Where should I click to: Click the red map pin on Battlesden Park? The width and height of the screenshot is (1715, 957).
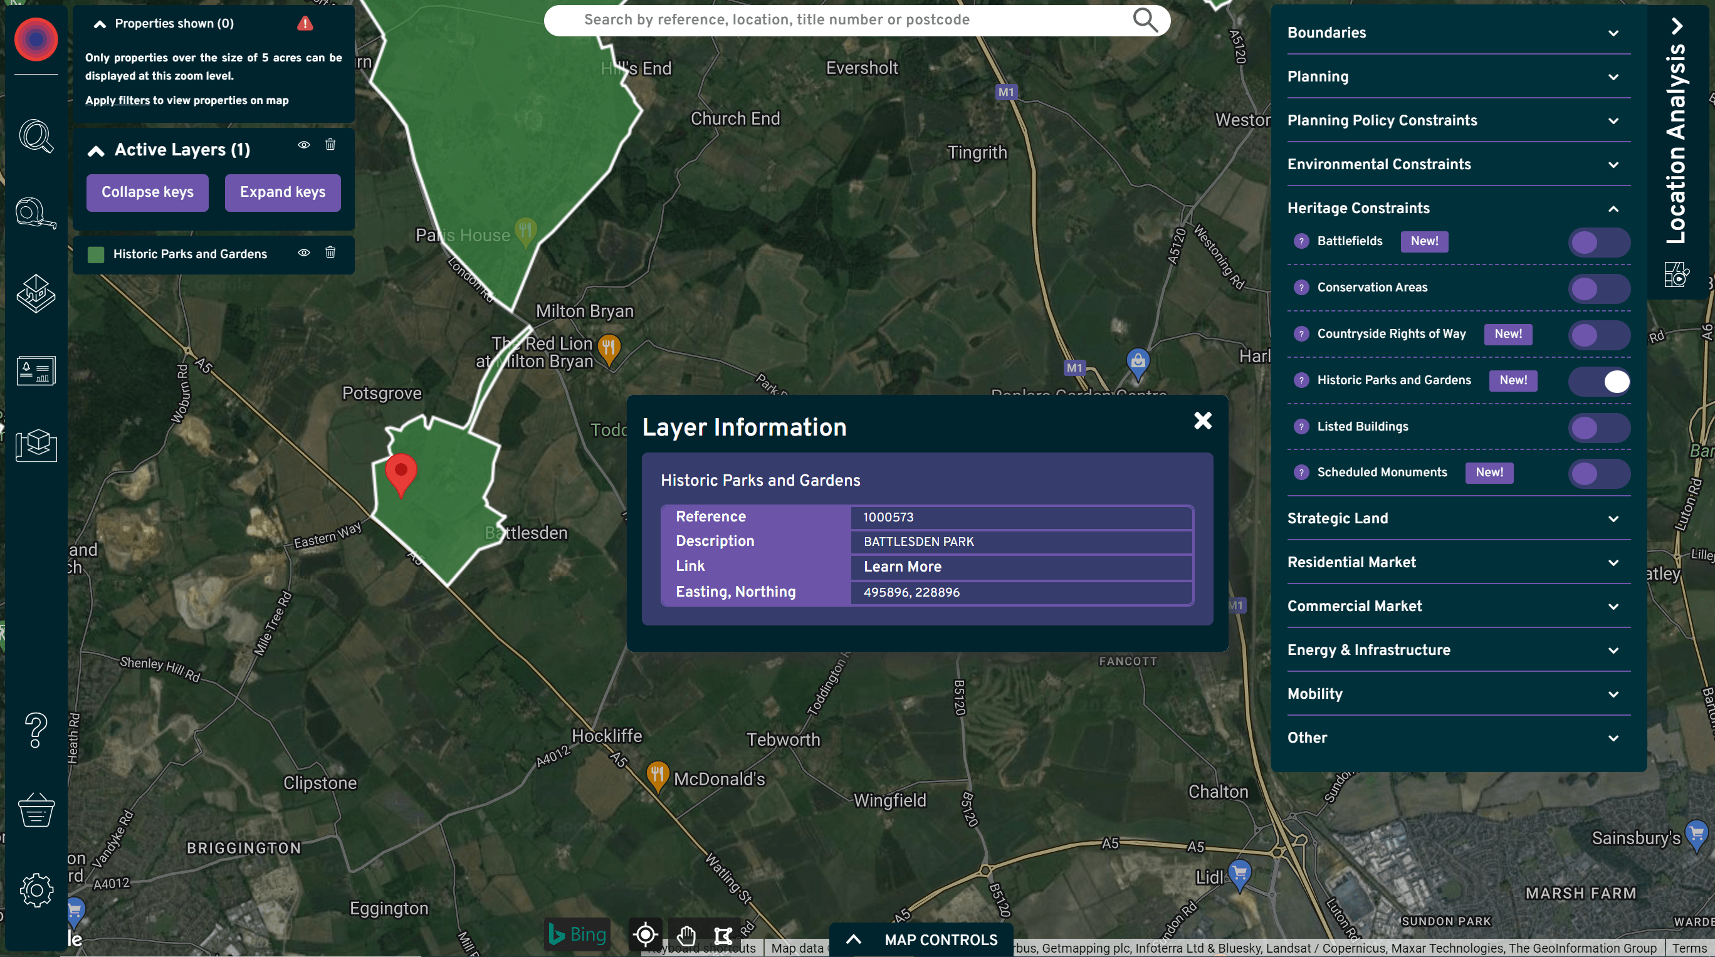click(401, 475)
